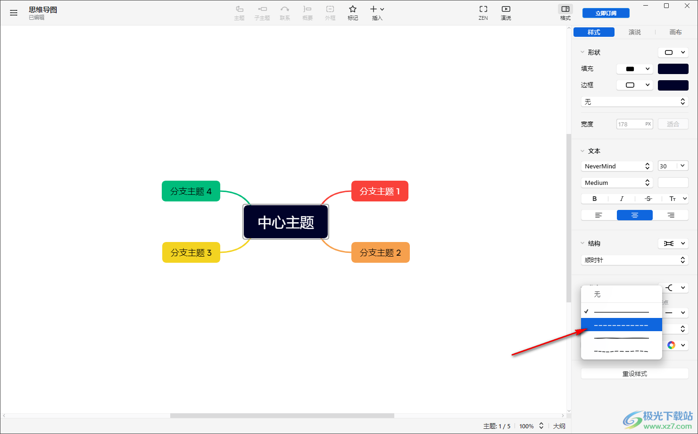Select the highlighted dashed line style
The image size is (698, 434).
click(622, 325)
